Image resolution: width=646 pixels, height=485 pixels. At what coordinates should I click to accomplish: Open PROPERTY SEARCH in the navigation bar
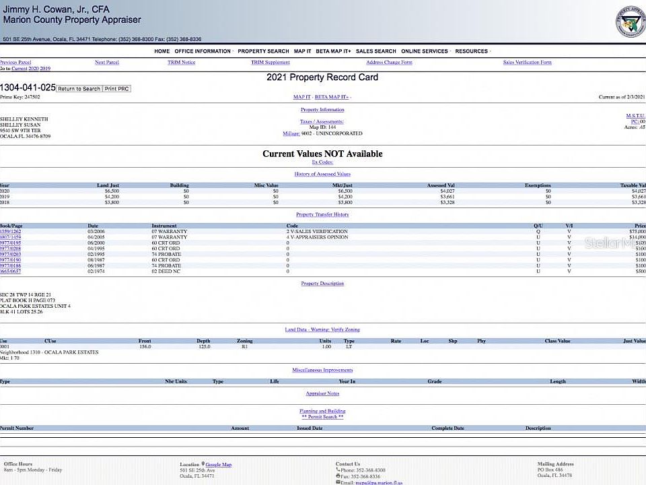click(x=263, y=51)
